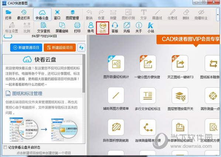Open the 图层管理按需开关 feature

pyautogui.click(x=180, y=95)
